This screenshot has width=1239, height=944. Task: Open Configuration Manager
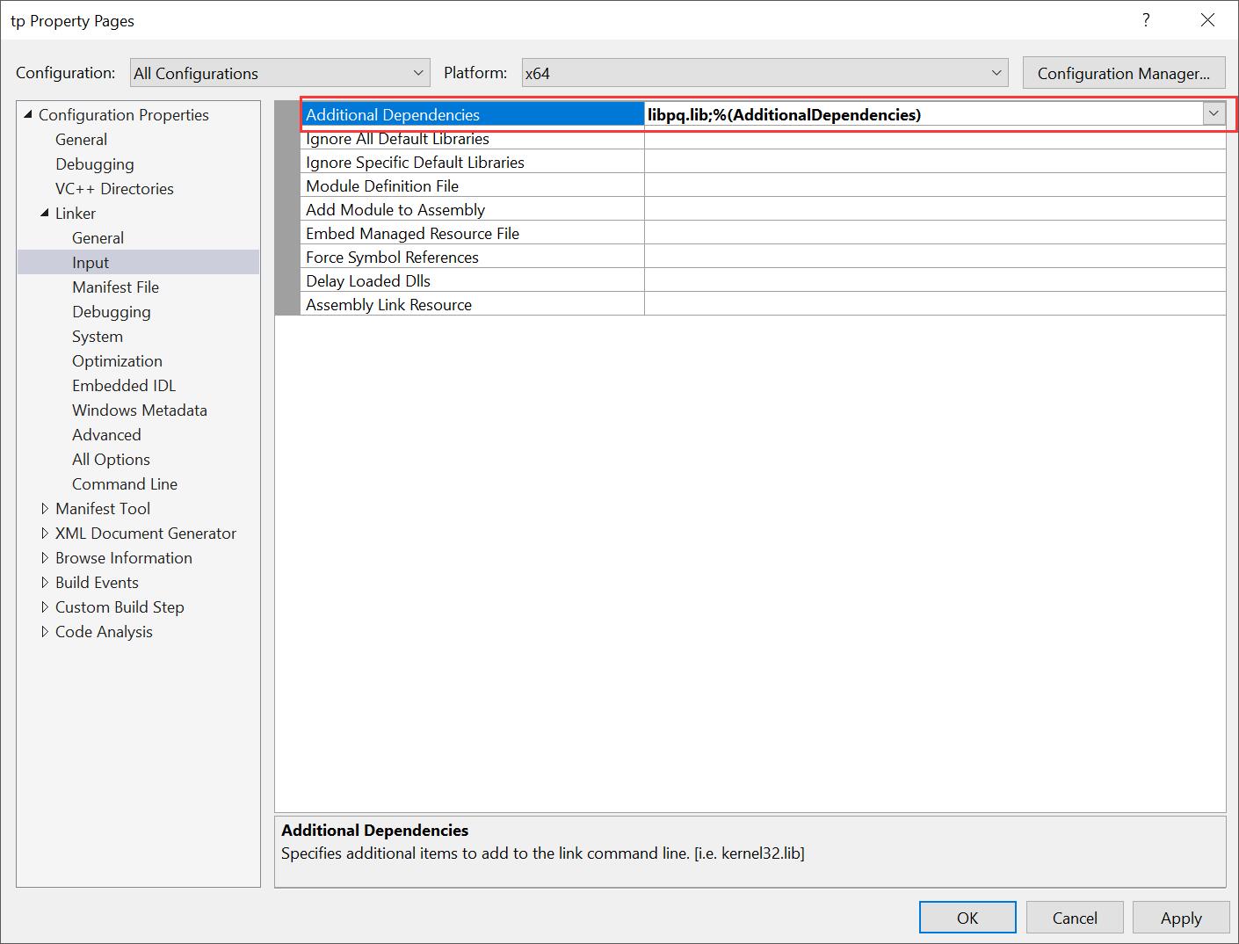point(1124,73)
